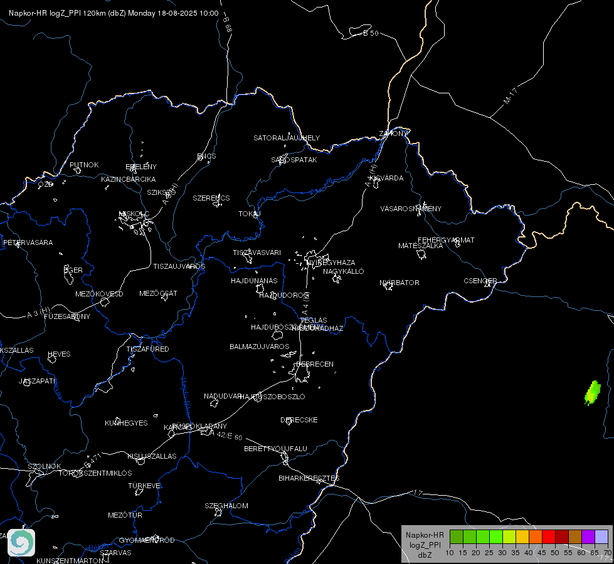Click the 'dbZ' unit label in legend
Screen dimensions: 614x564
coord(425,555)
